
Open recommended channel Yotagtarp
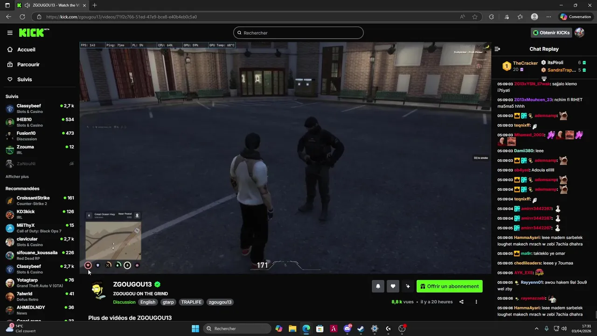point(40,283)
